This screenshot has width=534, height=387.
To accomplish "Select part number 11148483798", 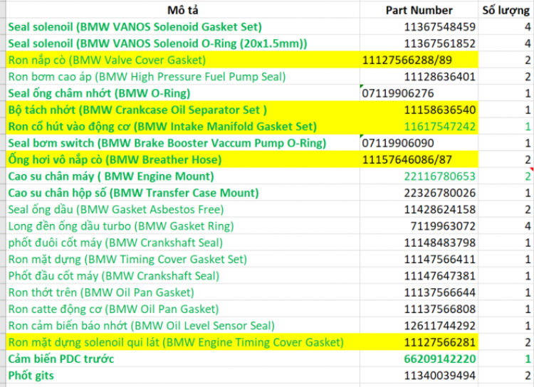I will pos(419,243).
